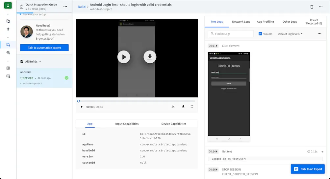
Task: Click the Find in Logs search field
Action: pyautogui.click(x=231, y=34)
